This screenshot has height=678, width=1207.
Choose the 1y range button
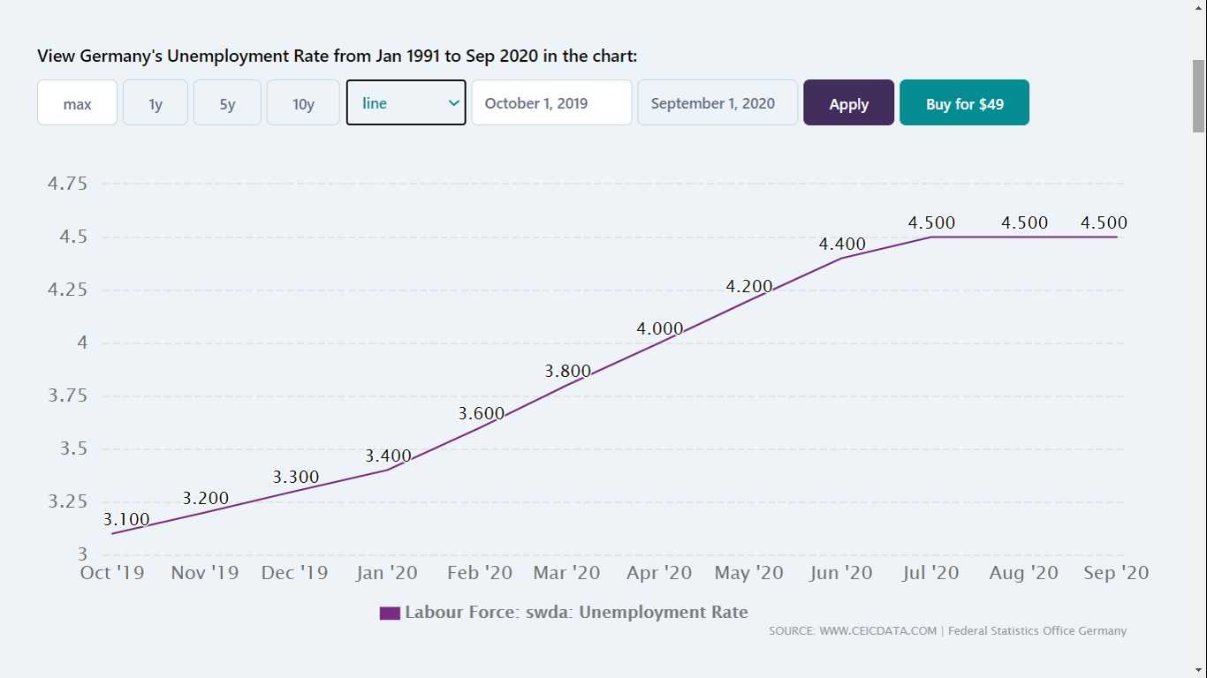pos(156,102)
